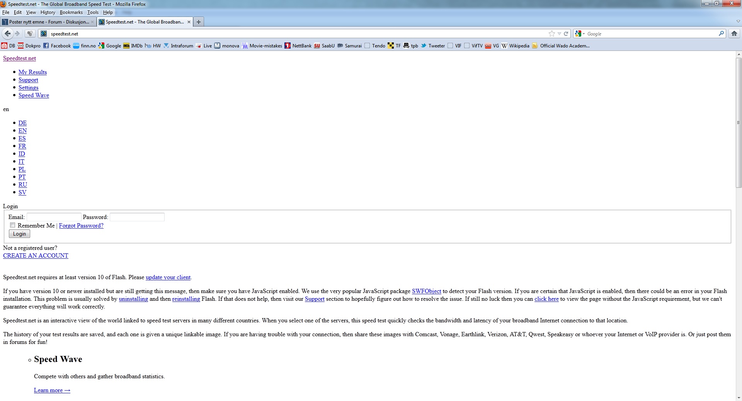Follow the reinstalling link
This screenshot has width=742, height=401.
click(x=186, y=299)
